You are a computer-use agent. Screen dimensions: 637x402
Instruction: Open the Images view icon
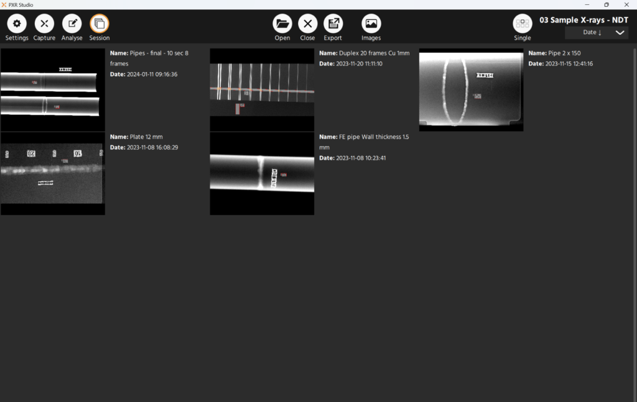coord(371,24)
